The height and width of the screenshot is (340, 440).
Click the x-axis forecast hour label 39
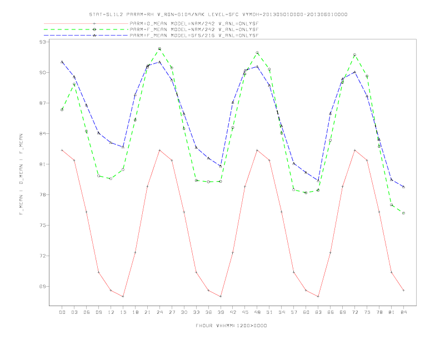(x=221, y=312)
